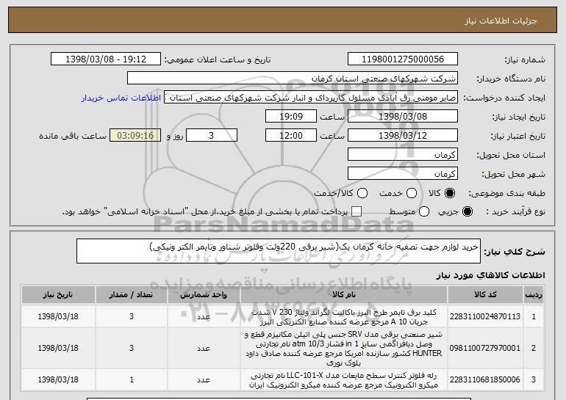This screenshot has width=566, height=400.
Task: Click the need number field 1198001275000056
Action: coord(403,59)
